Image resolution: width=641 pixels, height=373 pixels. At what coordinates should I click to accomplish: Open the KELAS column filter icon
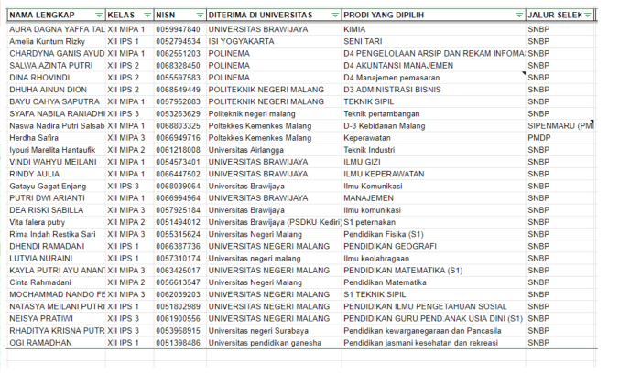coord(146,16)
